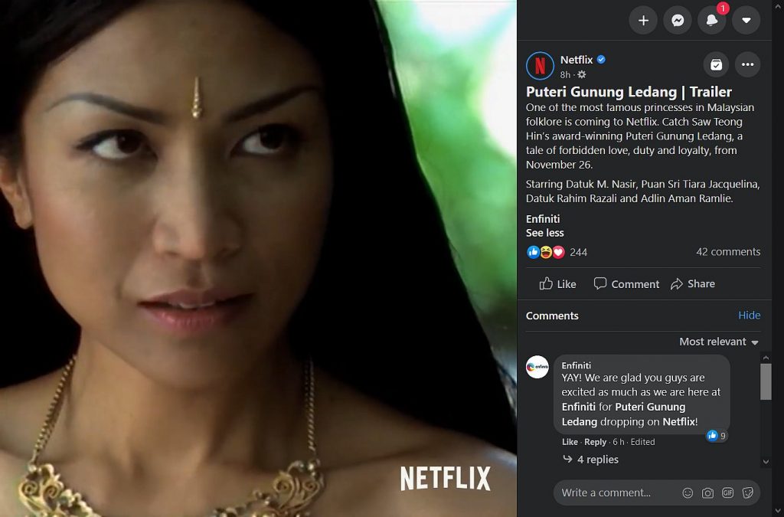Open the account dropdown arrow

coord(746,20)
